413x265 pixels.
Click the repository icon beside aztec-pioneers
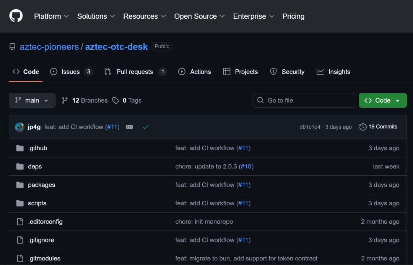tap(12, 47)
